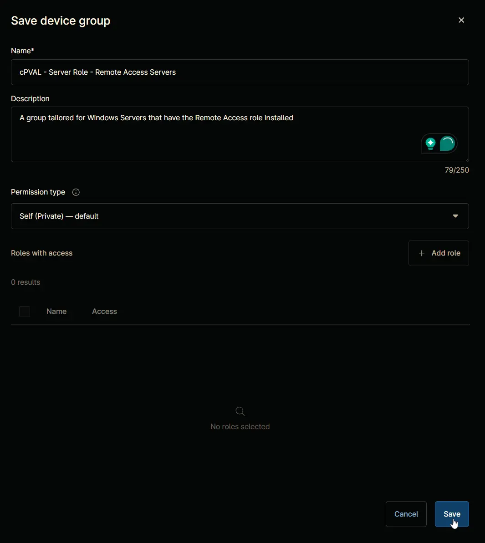Click the Name input field
485x543 pixels.
[x=240, y=72]
